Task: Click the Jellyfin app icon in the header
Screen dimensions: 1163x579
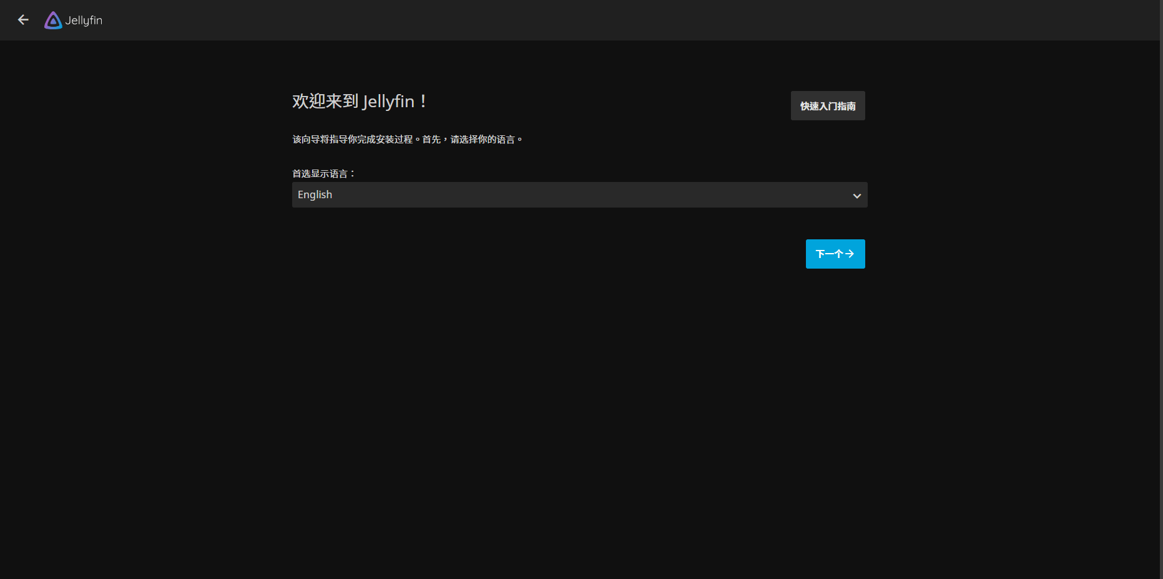Action: [53, 20]
